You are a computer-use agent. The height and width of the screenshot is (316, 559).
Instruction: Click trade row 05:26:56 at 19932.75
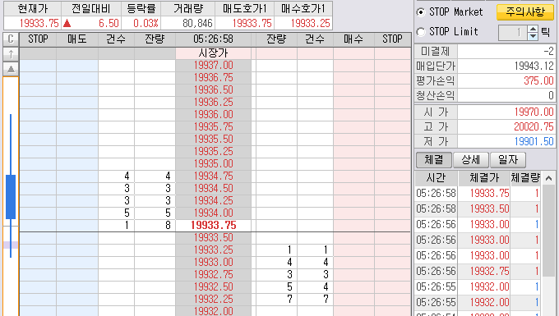(478, 271)
